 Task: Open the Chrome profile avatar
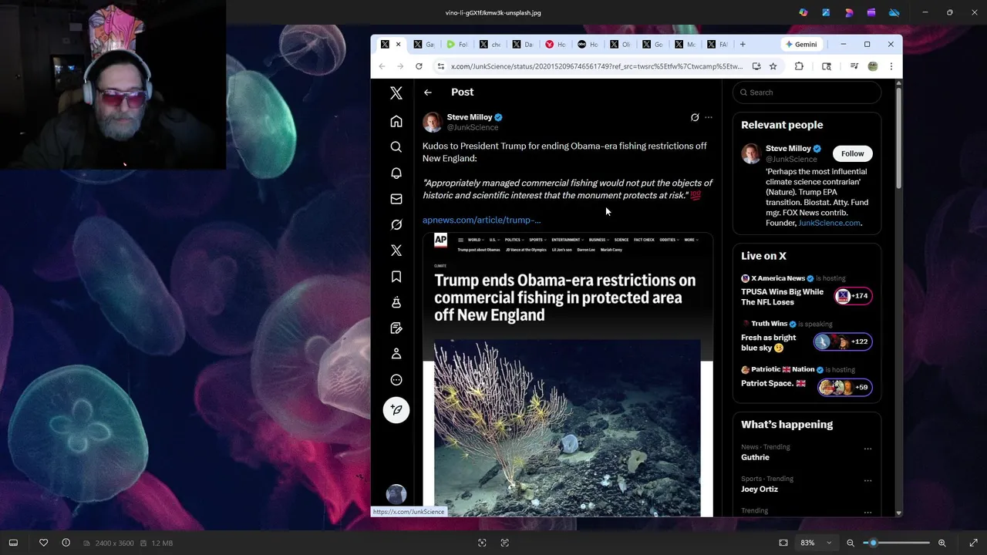point(873,66)
